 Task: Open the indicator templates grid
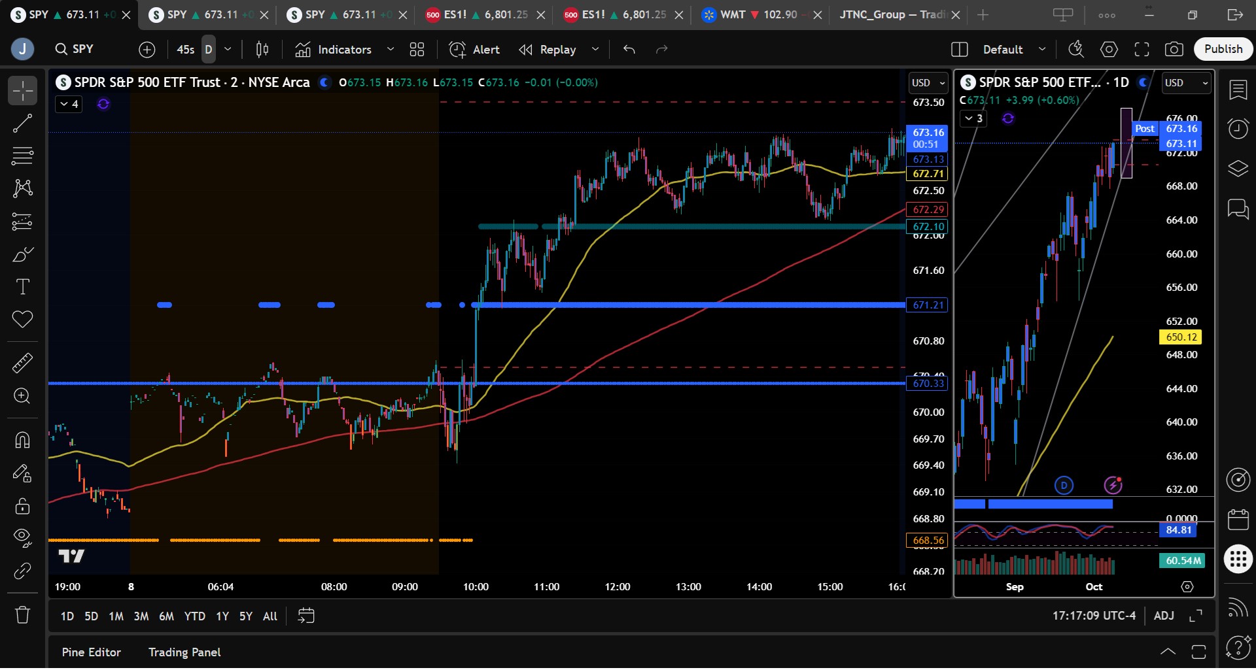[417, 49]
